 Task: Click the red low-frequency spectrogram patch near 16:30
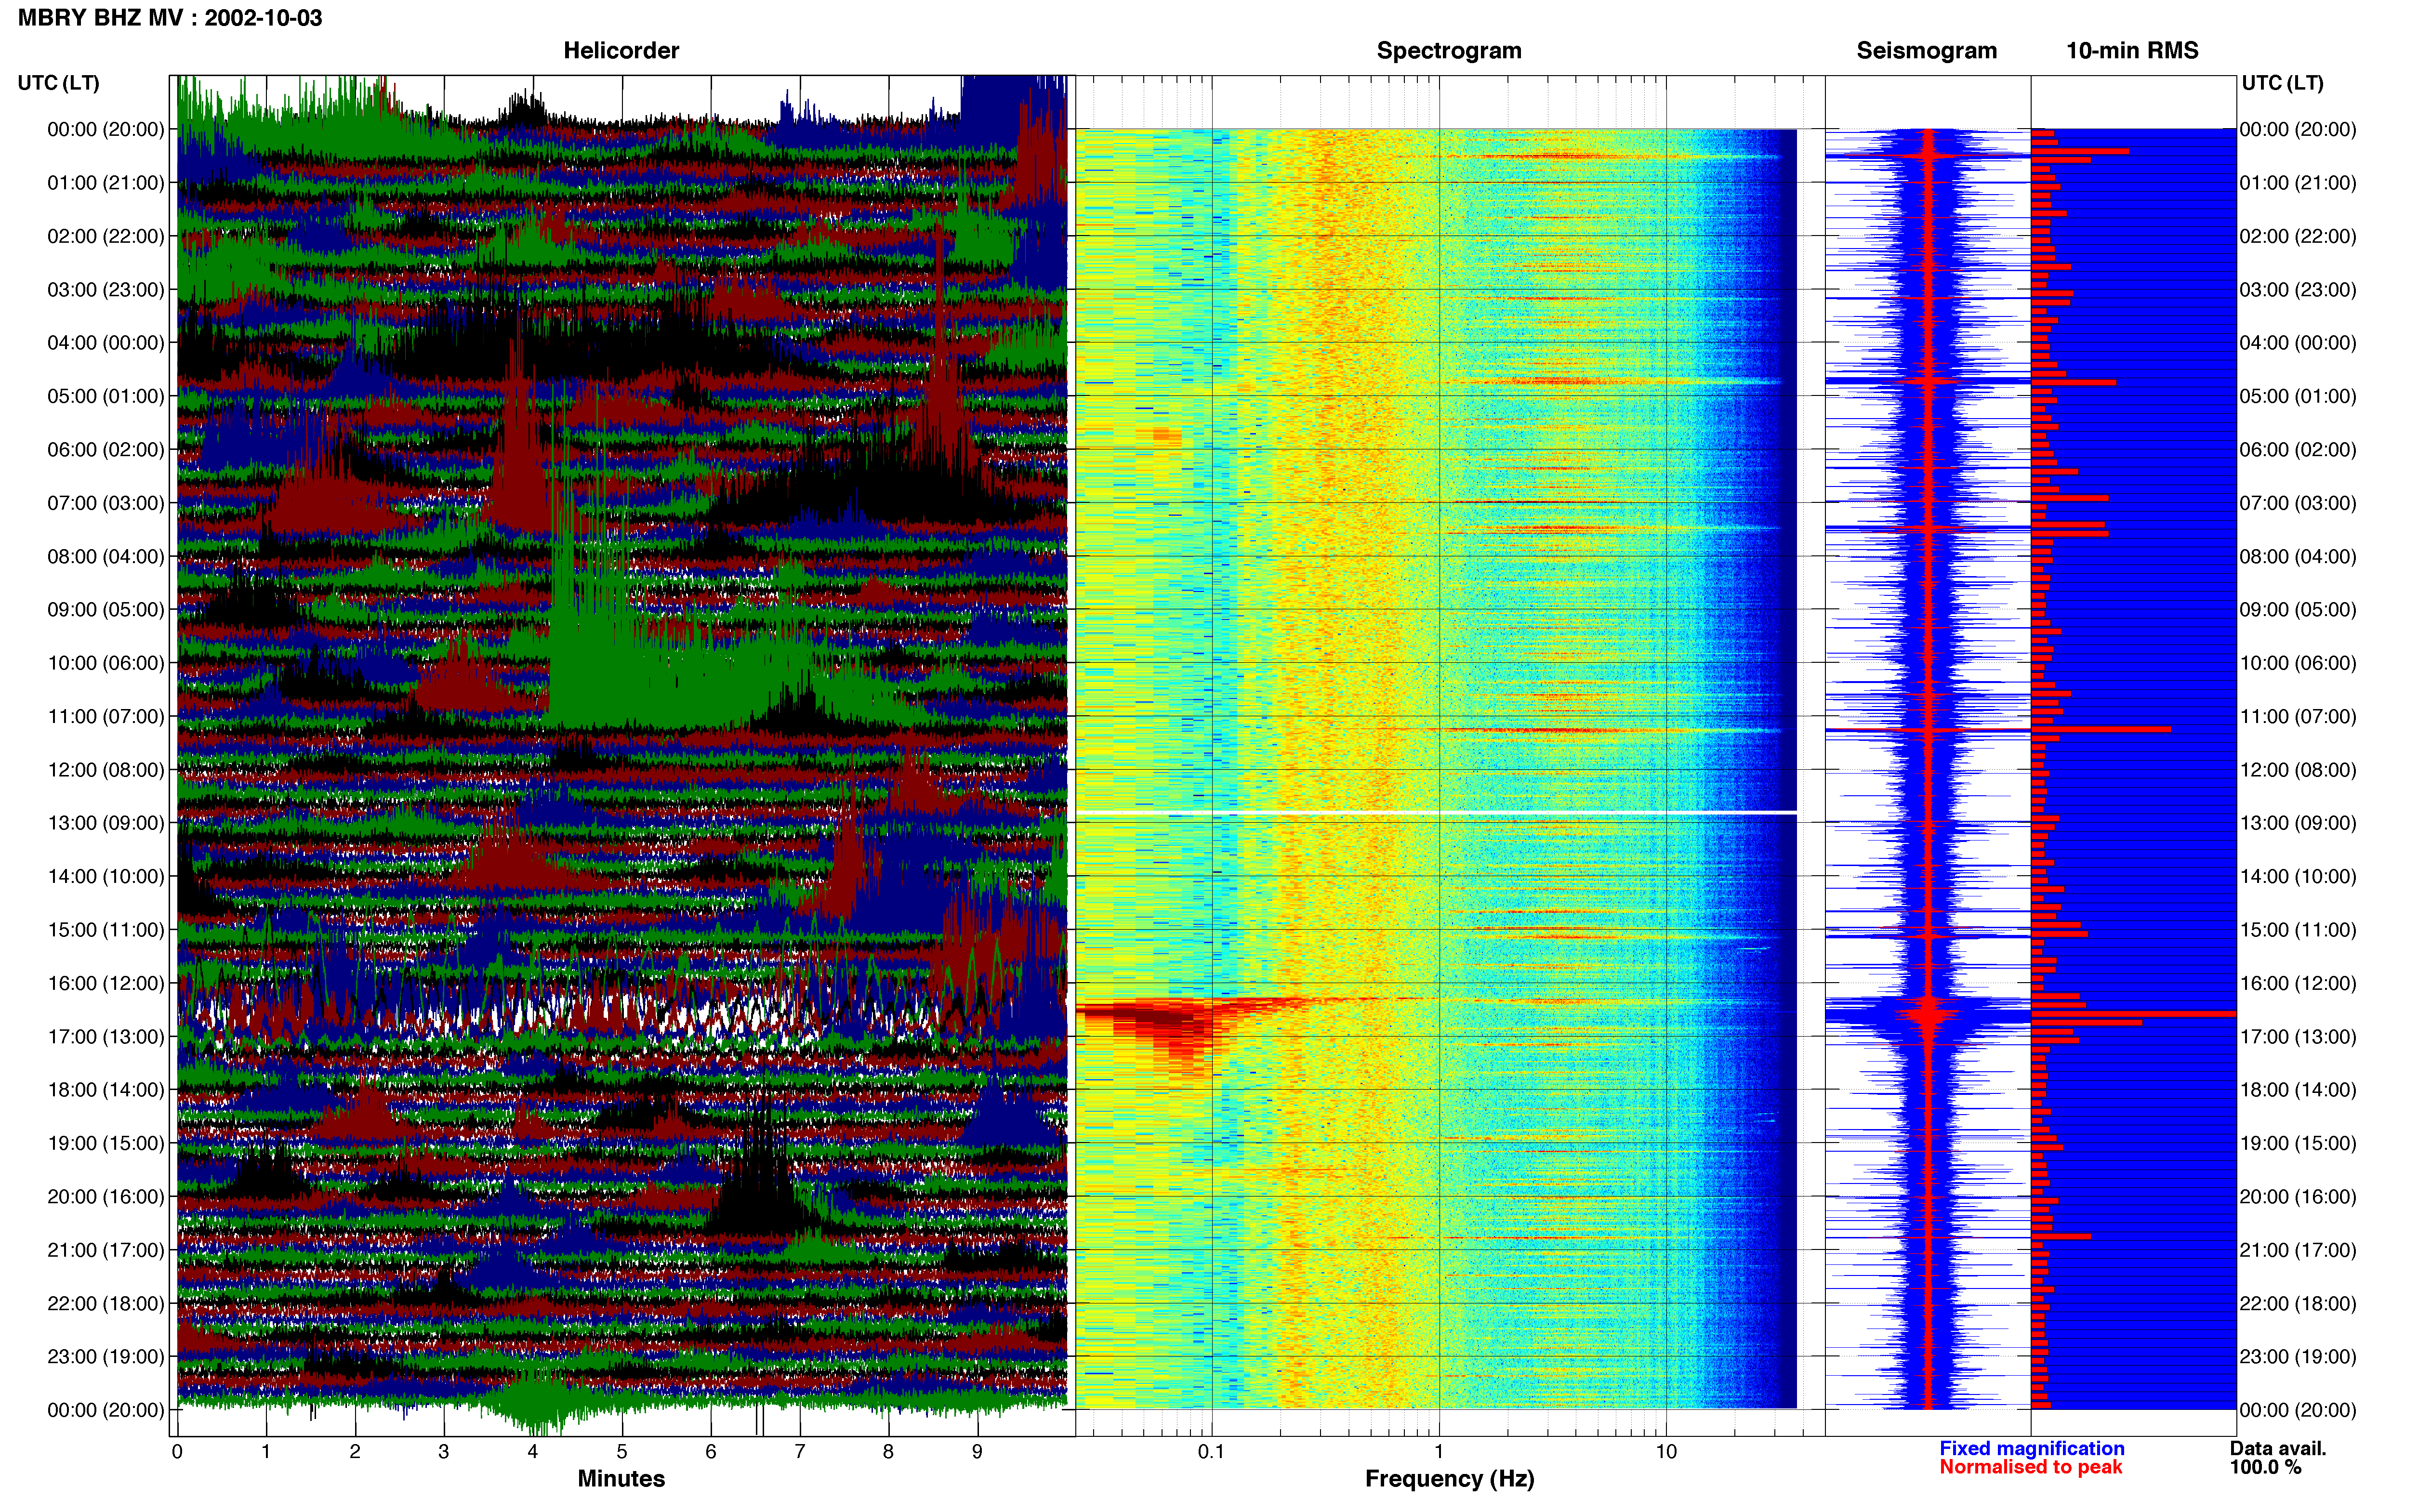[1160, 1030]
